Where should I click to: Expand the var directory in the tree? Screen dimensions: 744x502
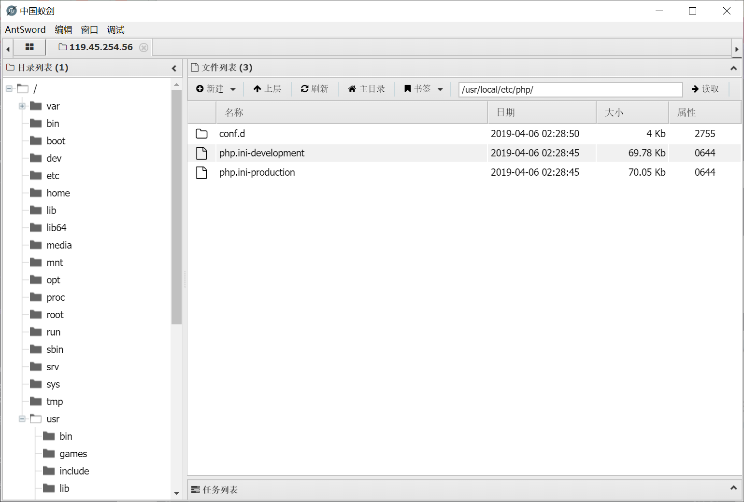[x=22, y=106]
